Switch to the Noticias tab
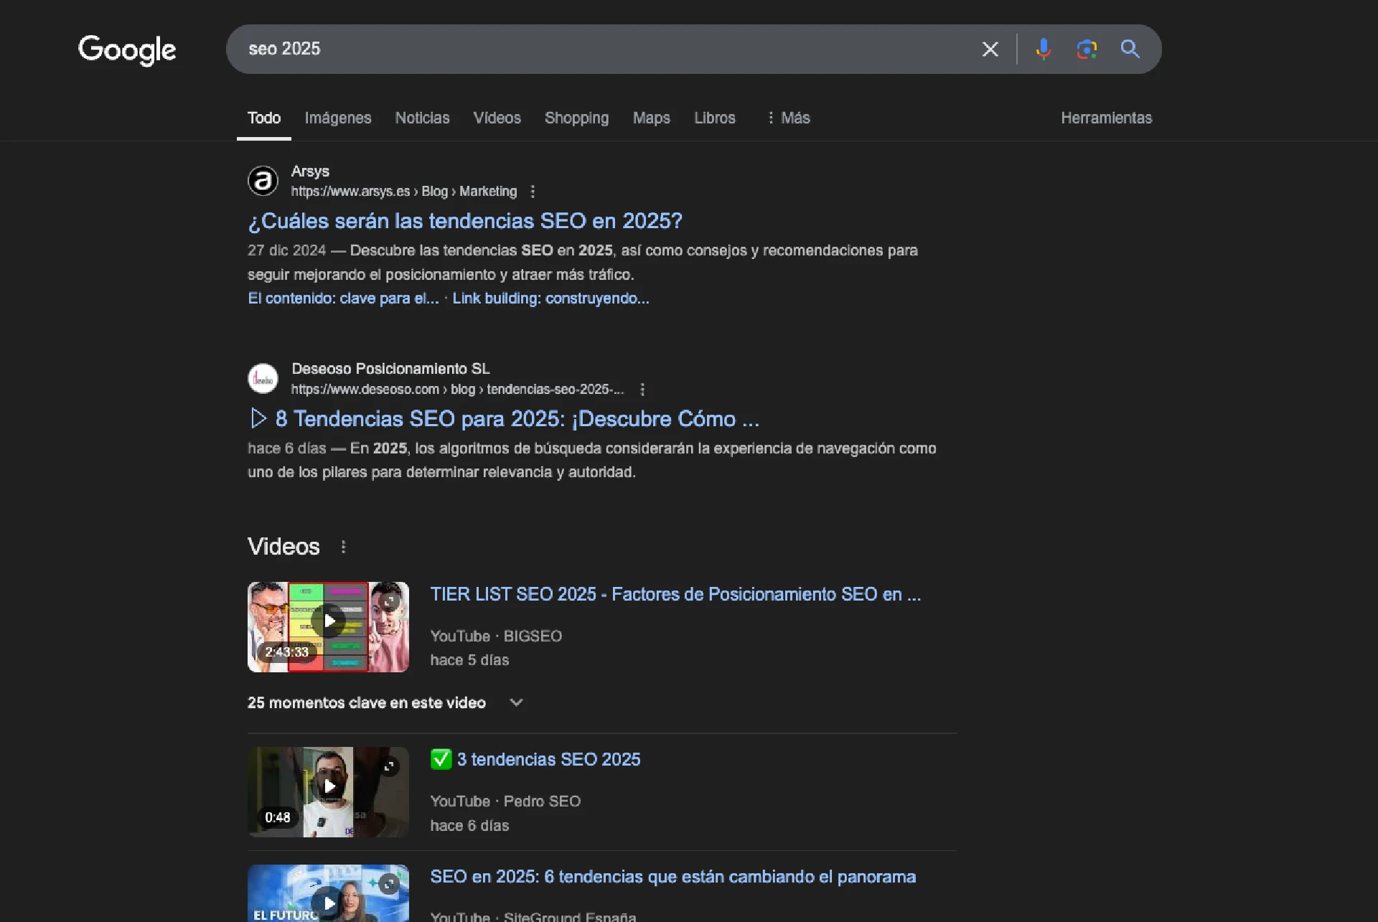 [x=422, y=118]
